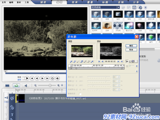Open the 视频滤镜 library dropdown
The height and width of the screenshot is (120, 160).
[x=118, y=7]
